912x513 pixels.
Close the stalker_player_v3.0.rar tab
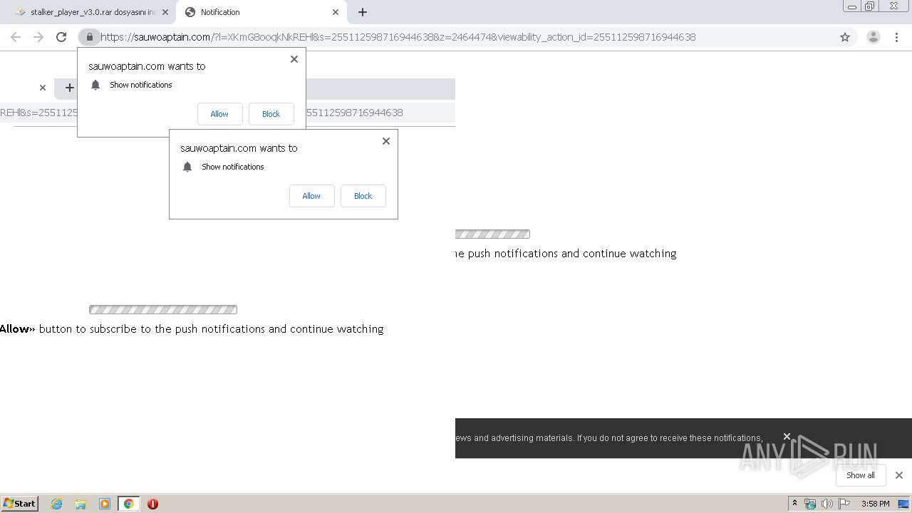(165, 12)
